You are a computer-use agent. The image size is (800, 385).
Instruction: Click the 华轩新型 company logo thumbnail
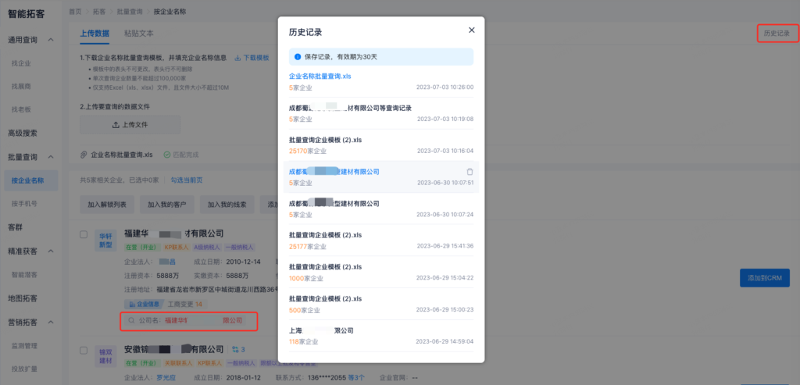104,239
